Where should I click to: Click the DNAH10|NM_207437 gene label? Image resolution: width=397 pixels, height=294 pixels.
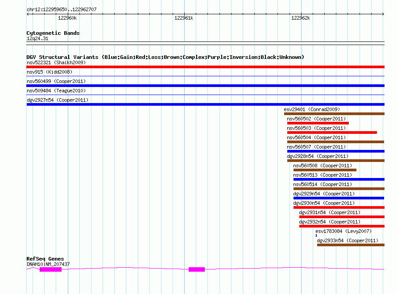(48, 264)
